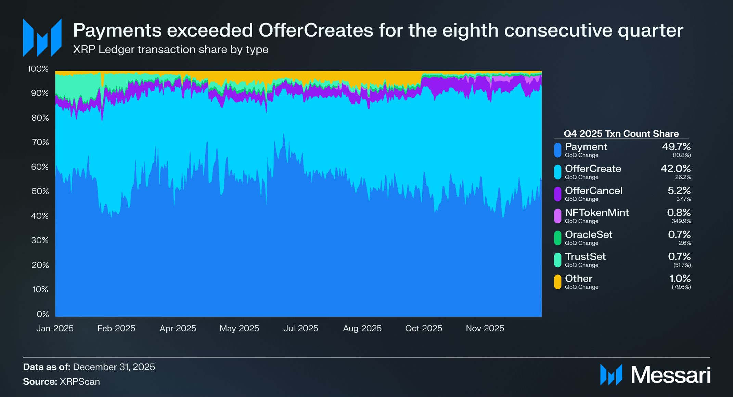Click the TrustSet legend swatch
The image size is (733, 397).
[x=557, y=260]
